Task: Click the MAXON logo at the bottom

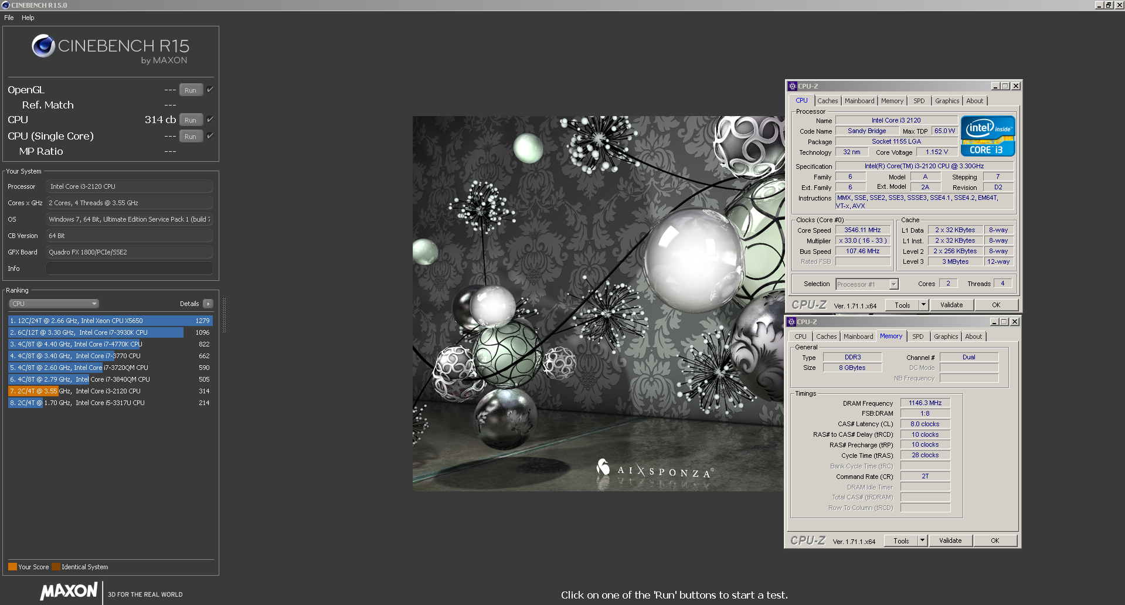Action: 69,591
